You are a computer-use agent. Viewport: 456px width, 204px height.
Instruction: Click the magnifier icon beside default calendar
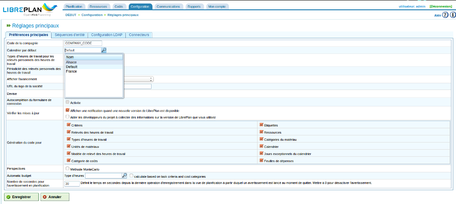(x=104, y=50)
